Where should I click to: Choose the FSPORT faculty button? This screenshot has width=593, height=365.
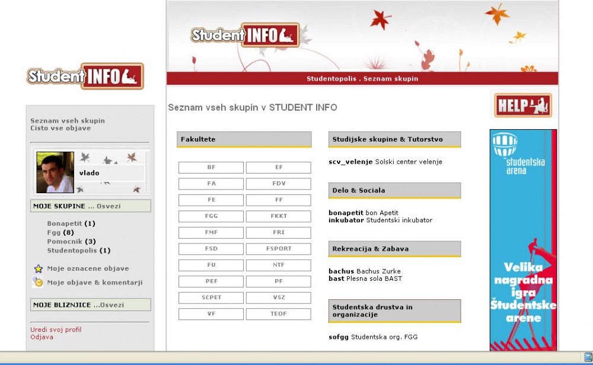[x=278, y=249]
